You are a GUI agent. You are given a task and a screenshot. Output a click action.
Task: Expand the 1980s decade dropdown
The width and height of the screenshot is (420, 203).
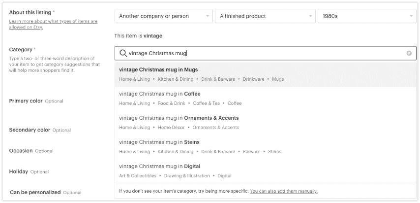(x=367, y=16)
